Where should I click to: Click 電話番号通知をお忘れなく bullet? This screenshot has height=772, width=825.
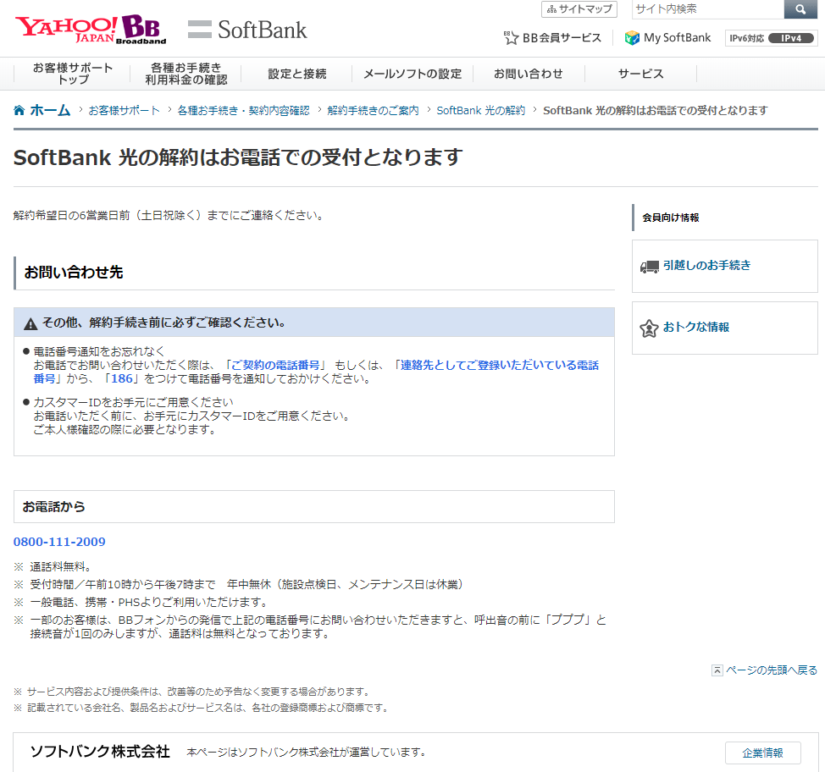click(99, 351)
